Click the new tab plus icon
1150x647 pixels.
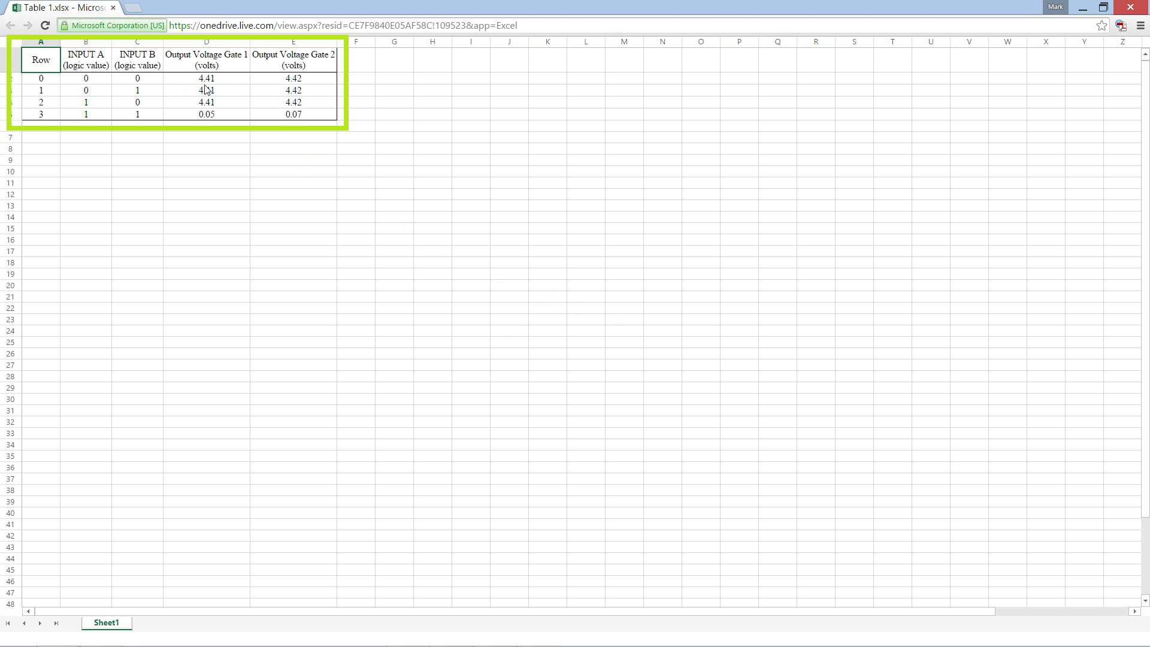tap(132, 7)
